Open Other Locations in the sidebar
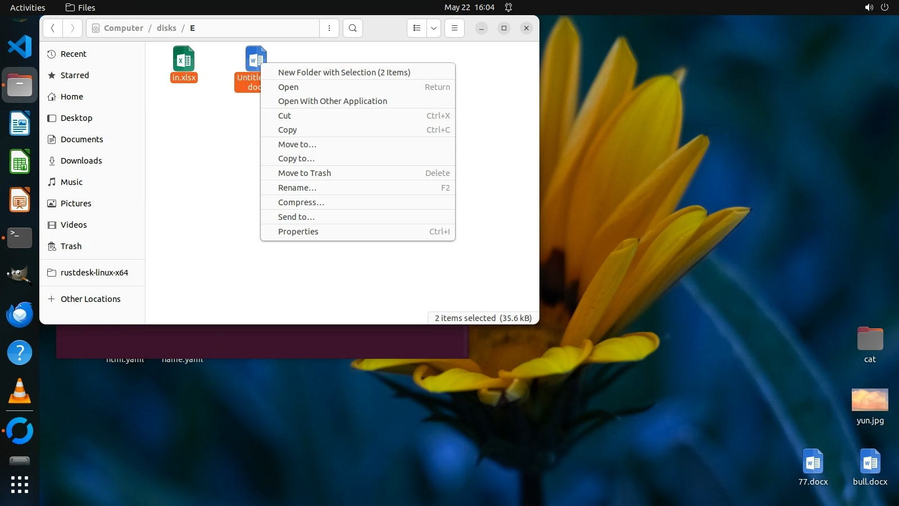Screen dimensions: 899x506 click(x=90, y=299)
